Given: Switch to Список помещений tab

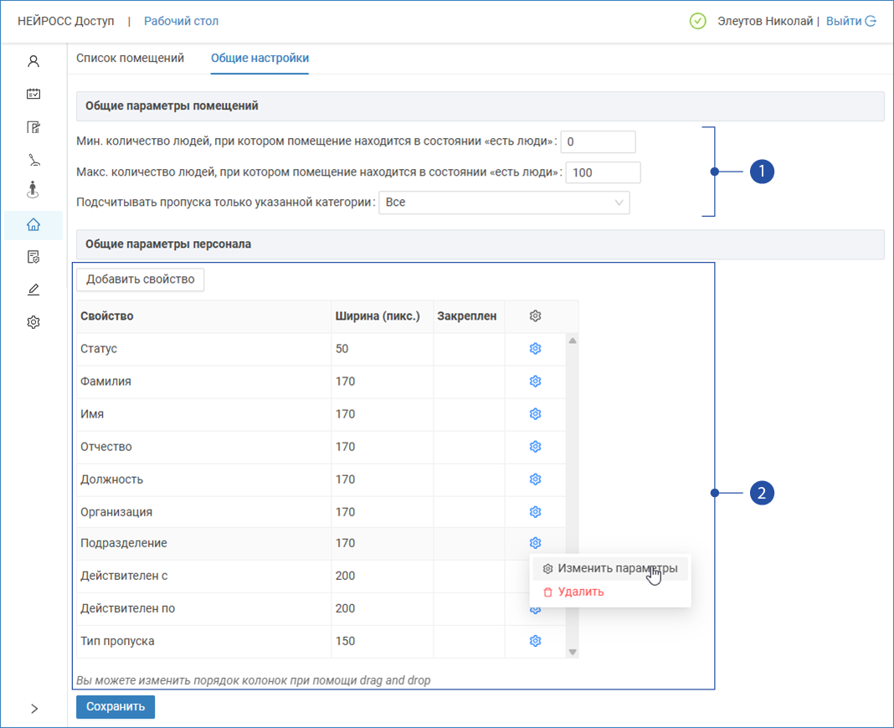Looking at the screenshot, I should pos(130,58).
